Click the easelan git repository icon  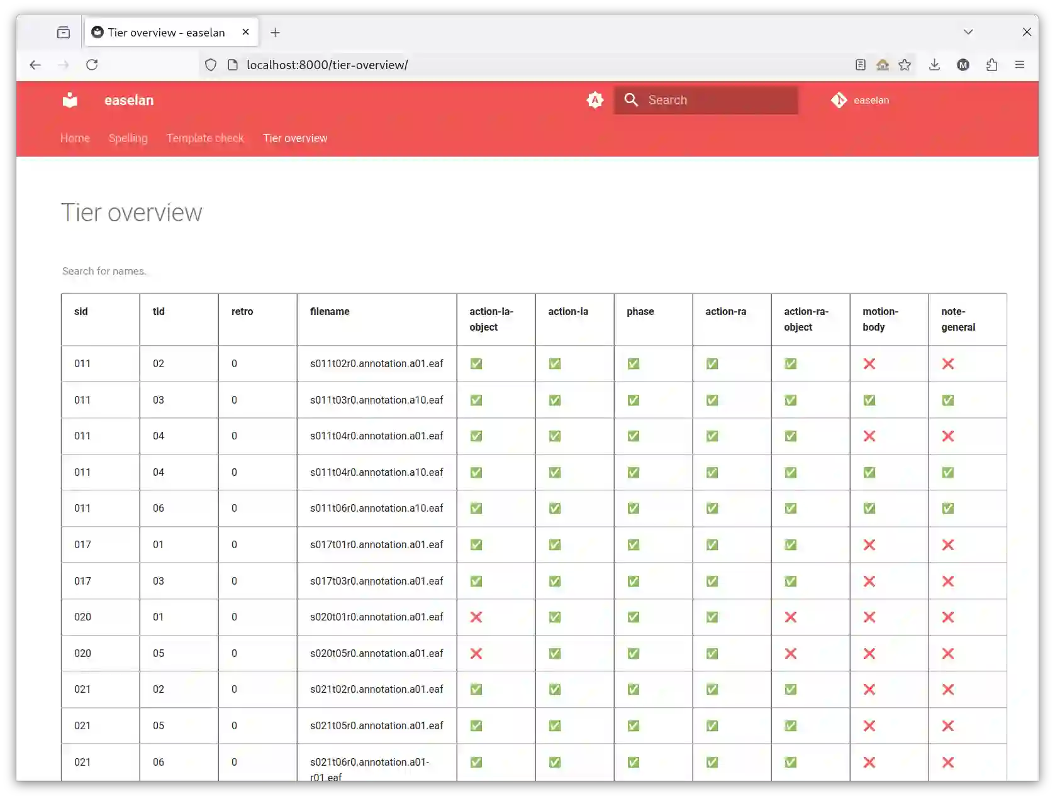click(839, 100)
